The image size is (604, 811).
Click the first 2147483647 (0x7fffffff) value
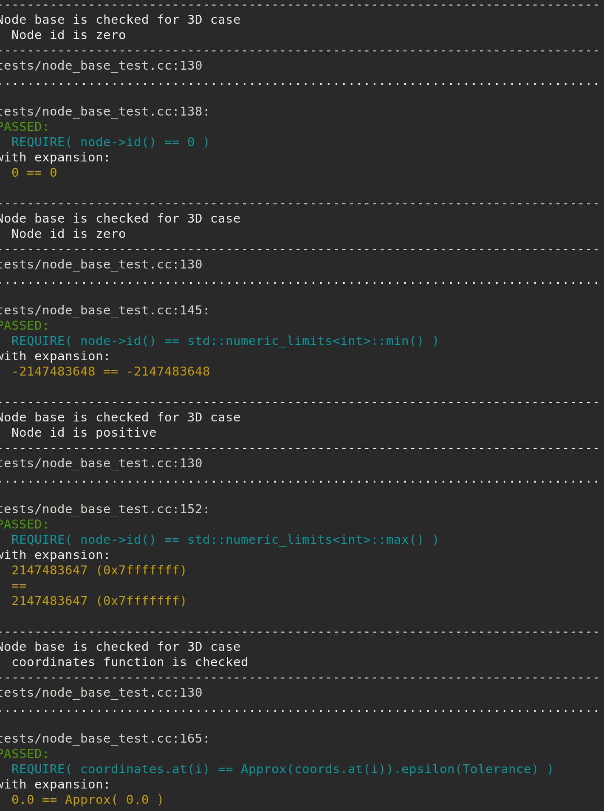coord(99,571)
